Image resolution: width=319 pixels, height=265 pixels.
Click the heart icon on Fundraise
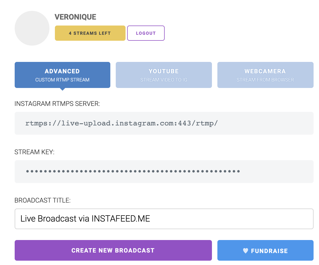tap(245, 251)
